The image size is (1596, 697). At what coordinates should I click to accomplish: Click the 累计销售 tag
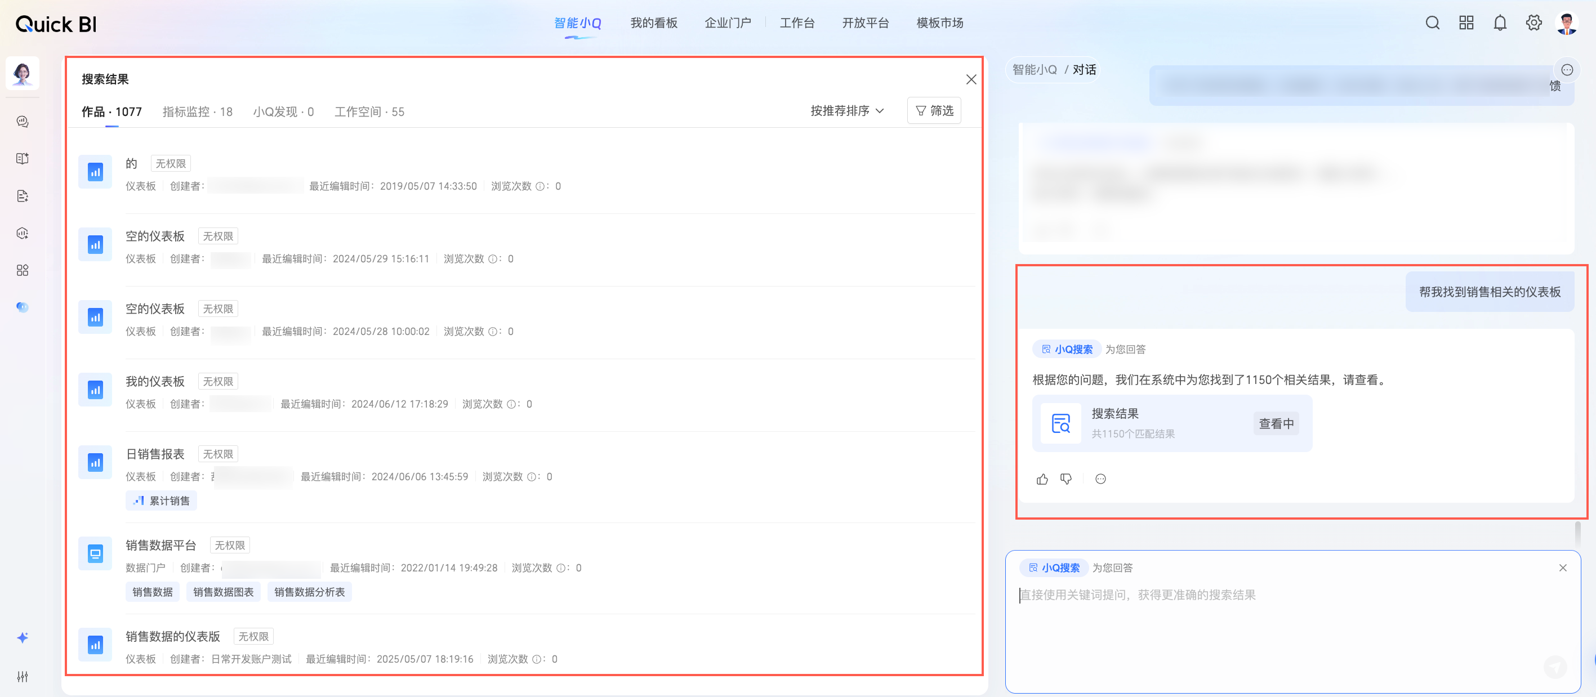point(161,501)
